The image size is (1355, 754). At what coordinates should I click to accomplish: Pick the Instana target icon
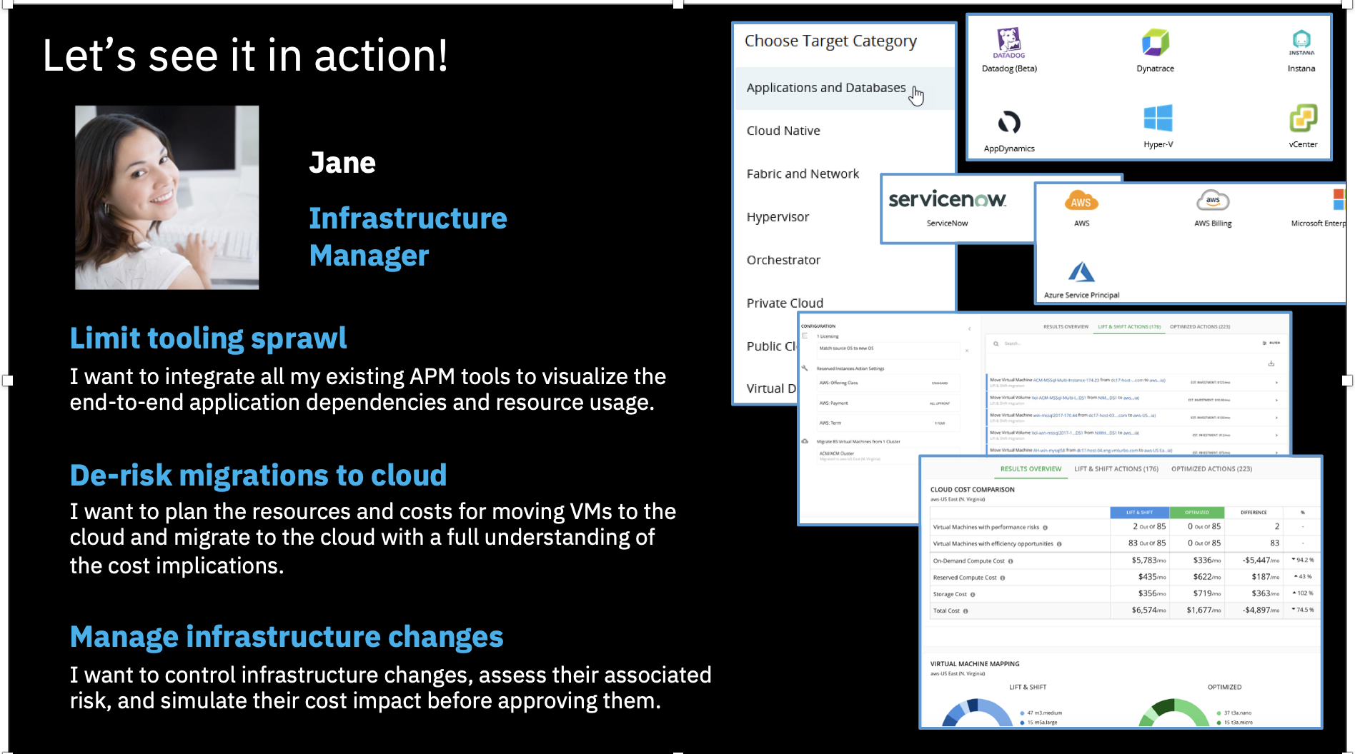tap(1301, 42)
